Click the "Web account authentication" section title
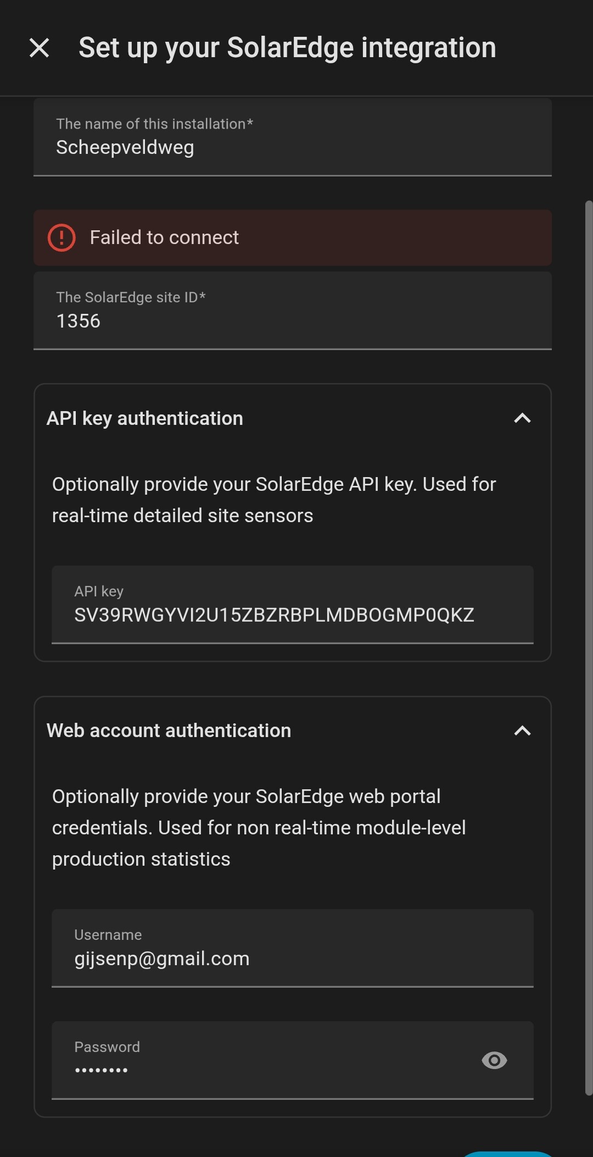The image size is (593, 1157). 169,730
